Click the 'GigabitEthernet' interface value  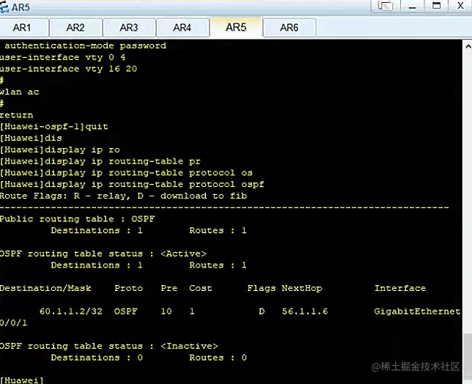click(417, 311)
